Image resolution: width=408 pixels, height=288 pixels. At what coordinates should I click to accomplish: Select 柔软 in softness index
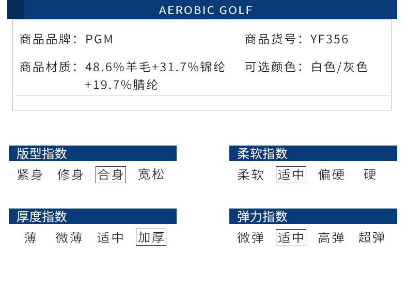pyautogui.click(x=250, y=174)
